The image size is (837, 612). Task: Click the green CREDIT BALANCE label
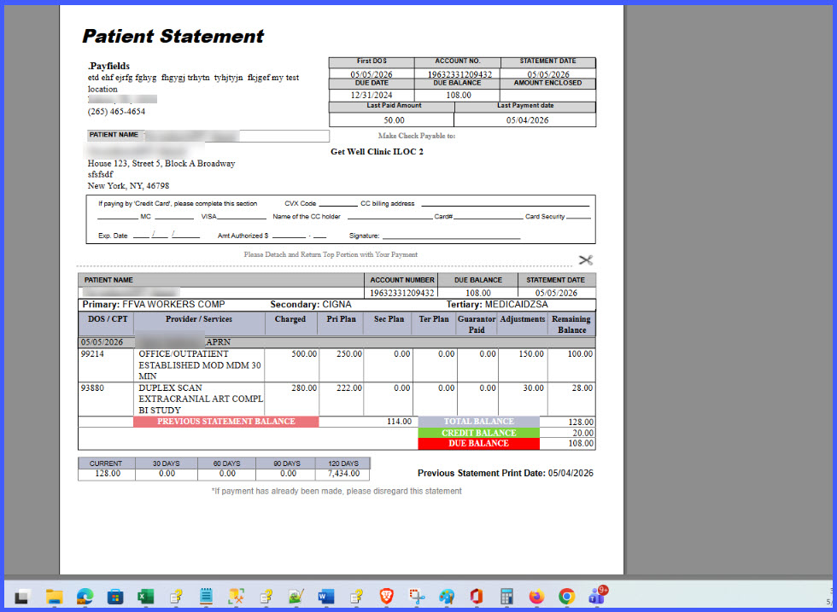coord(479,433)
